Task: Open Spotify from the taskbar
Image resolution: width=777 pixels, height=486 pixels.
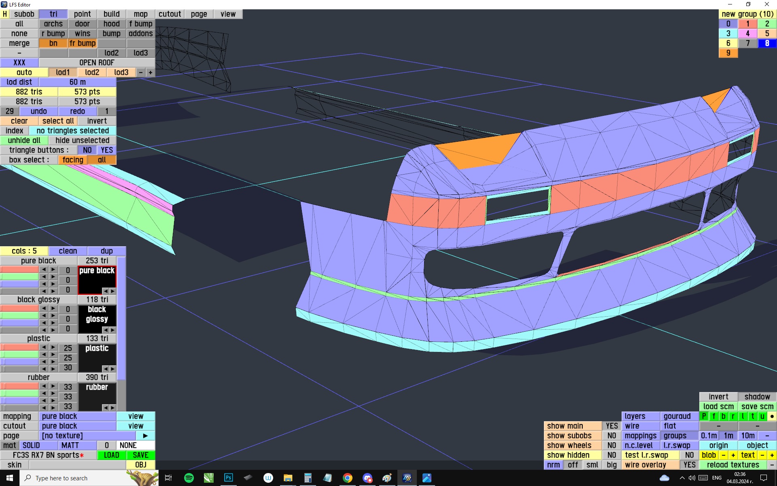Action: [x=189, y=478]
